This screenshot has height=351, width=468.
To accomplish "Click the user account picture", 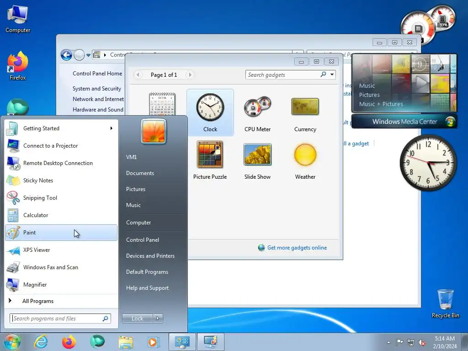I will 154,131.
